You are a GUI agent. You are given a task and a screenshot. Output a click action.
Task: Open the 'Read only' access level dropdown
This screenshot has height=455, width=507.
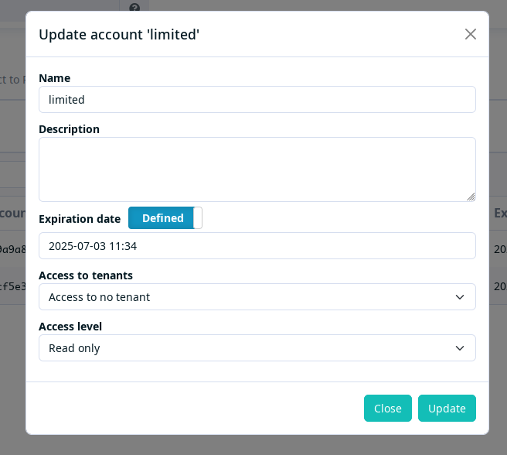click(x=257, y=348)
